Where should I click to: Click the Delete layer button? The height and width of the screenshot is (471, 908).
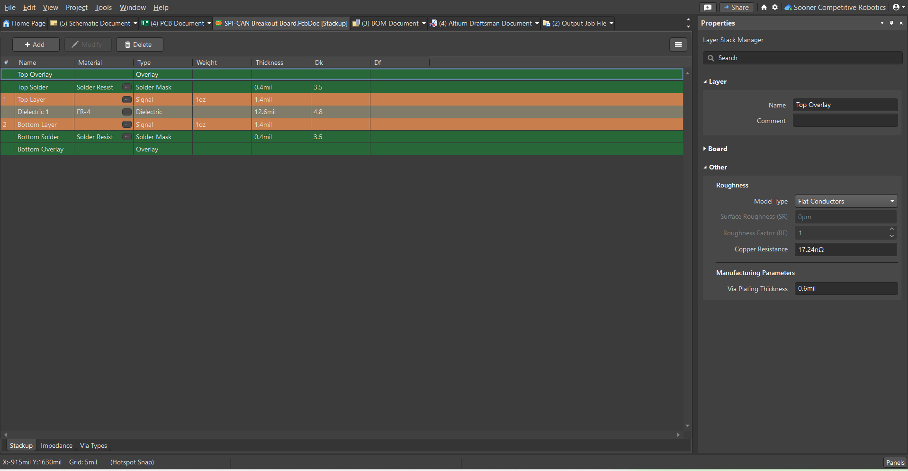(139, 44)
